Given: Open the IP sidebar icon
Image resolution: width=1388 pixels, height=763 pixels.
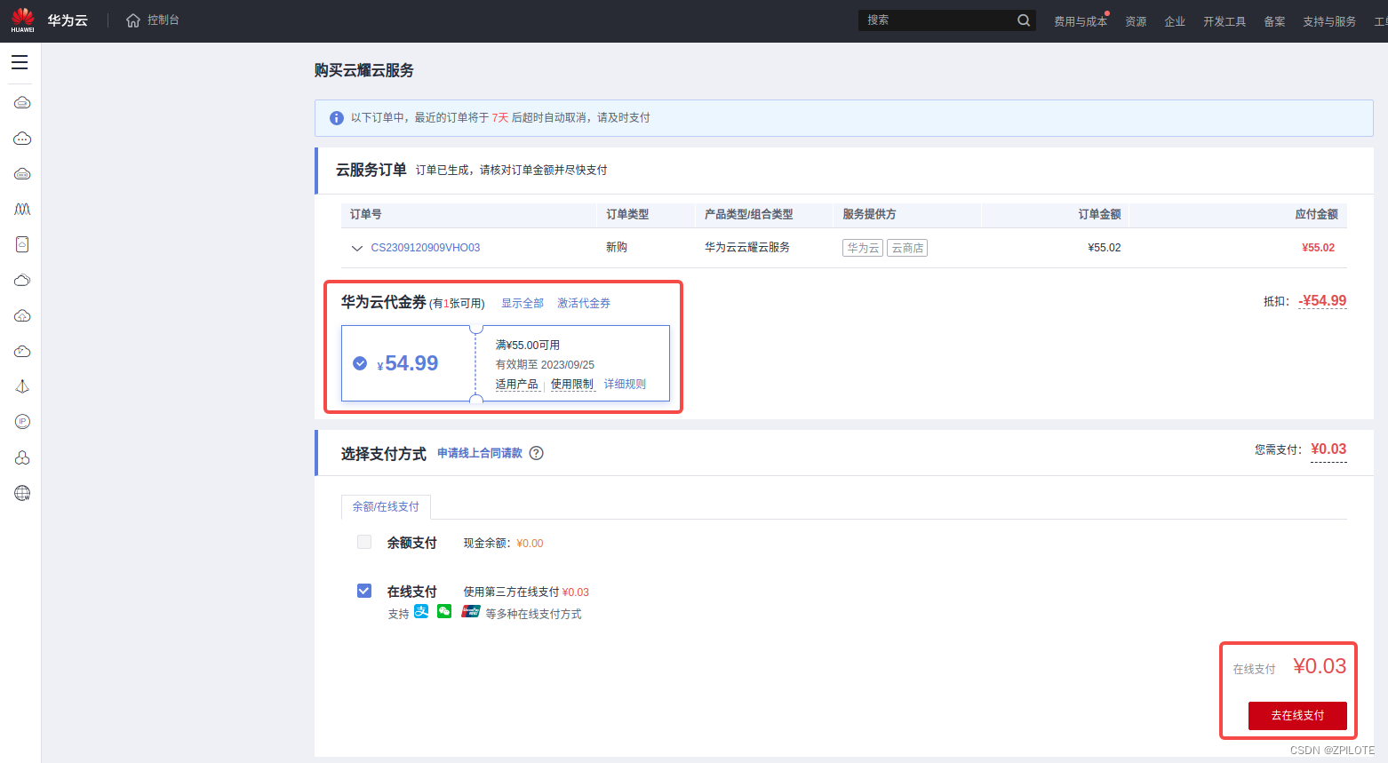Looking at the screenshot, I should [x=22, y=422].
